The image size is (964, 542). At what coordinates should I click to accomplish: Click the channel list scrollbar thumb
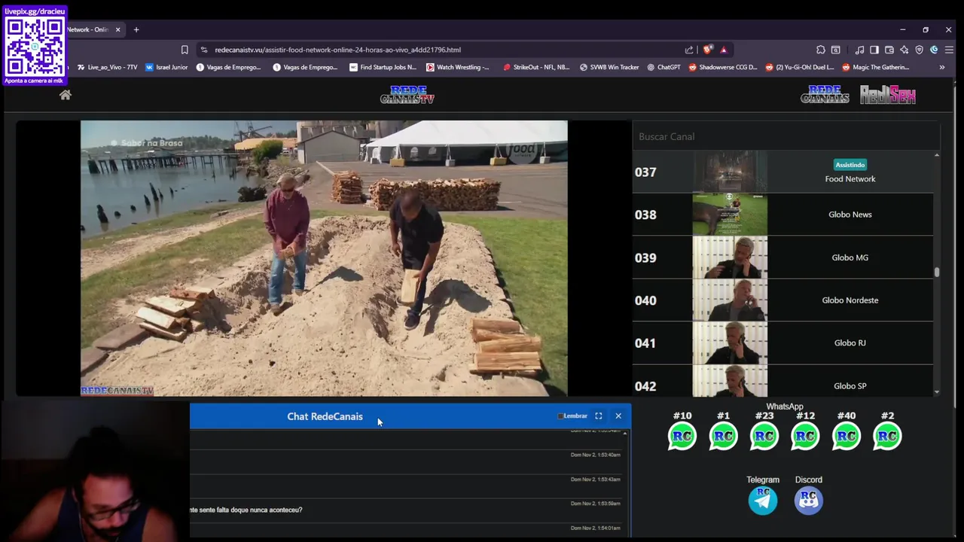937,272
